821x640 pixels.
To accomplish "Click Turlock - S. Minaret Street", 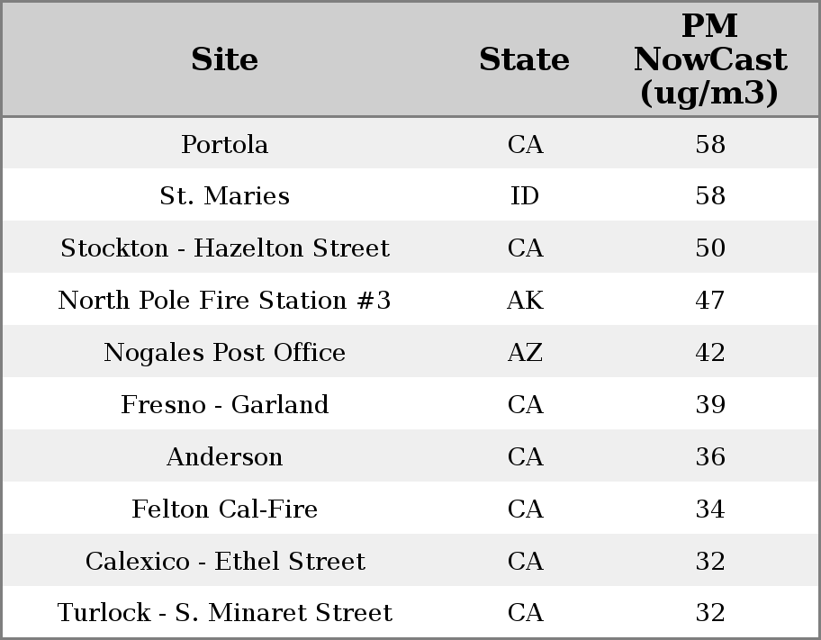I will [224, 613].
